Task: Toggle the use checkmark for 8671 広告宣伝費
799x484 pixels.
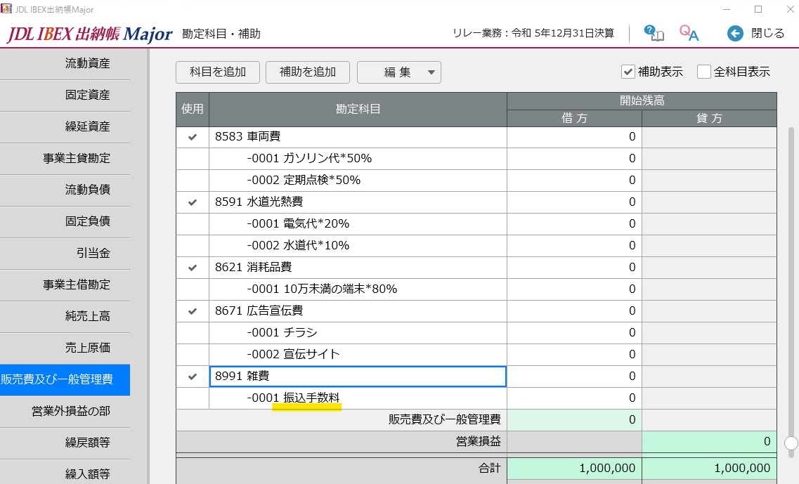Action: point(193,310)
